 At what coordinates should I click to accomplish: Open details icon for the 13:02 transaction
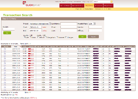tap(5, 78)
